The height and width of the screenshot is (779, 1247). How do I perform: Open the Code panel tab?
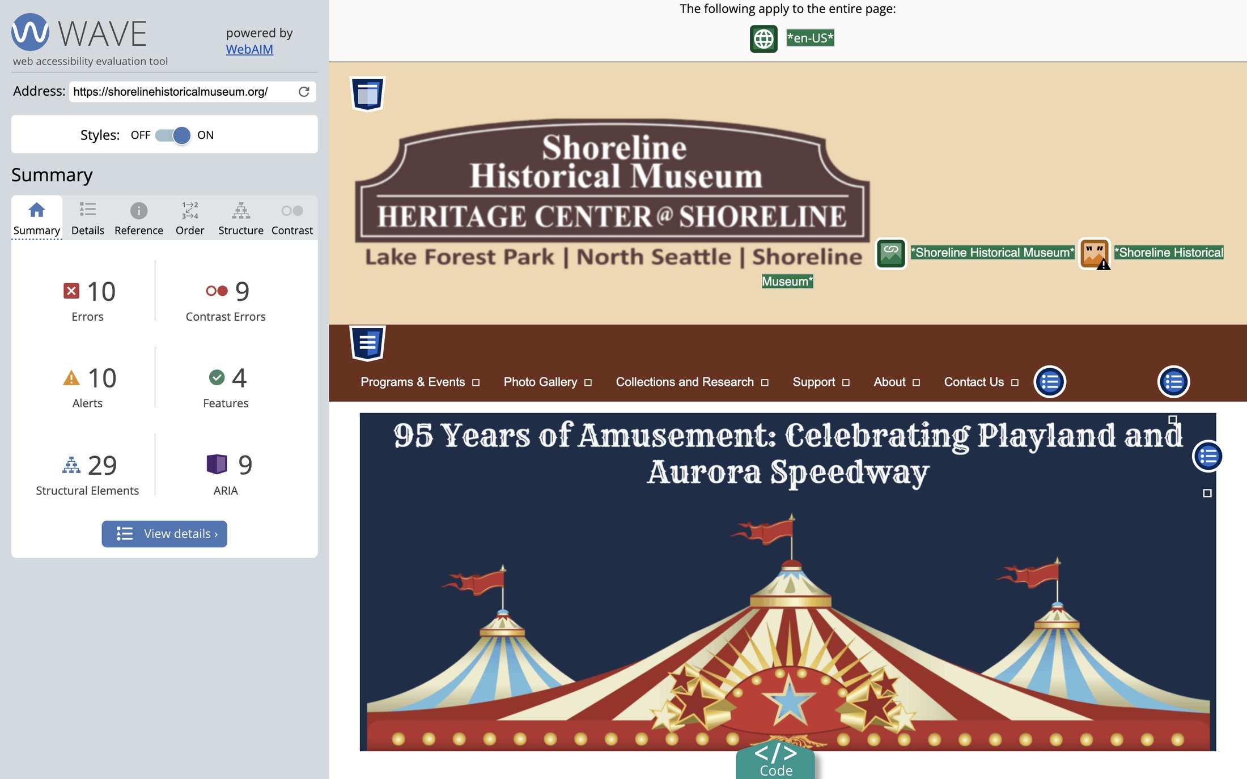pyautogui.click(x=775, y=760)
